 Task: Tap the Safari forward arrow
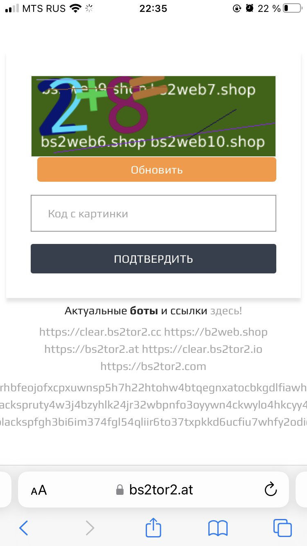pyautogui.click(x=90, y=528)
